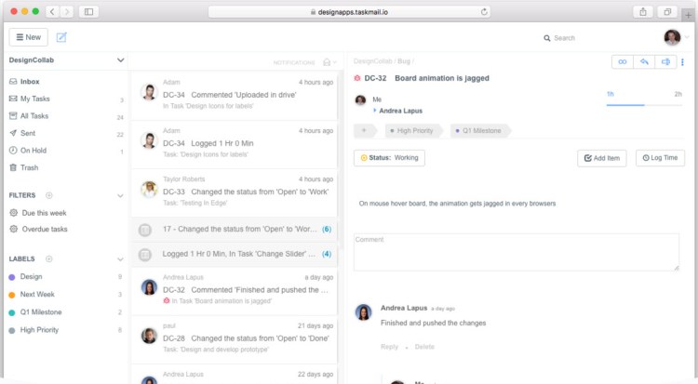Add a new filter with plus icon
698x384 pixels.
click(49, 195)
